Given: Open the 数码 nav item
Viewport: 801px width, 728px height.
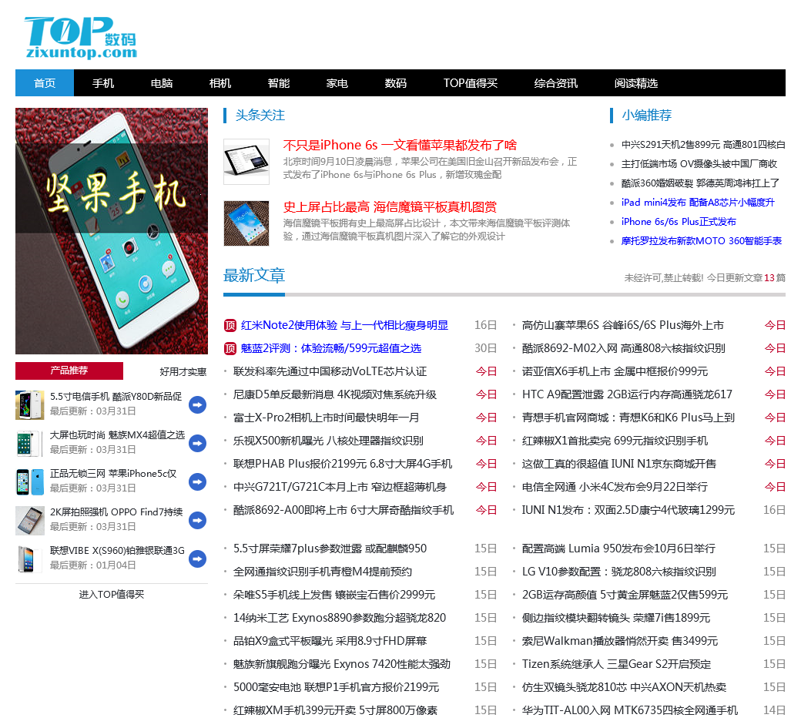Looking at the screenshot, I should coord(395,82).
